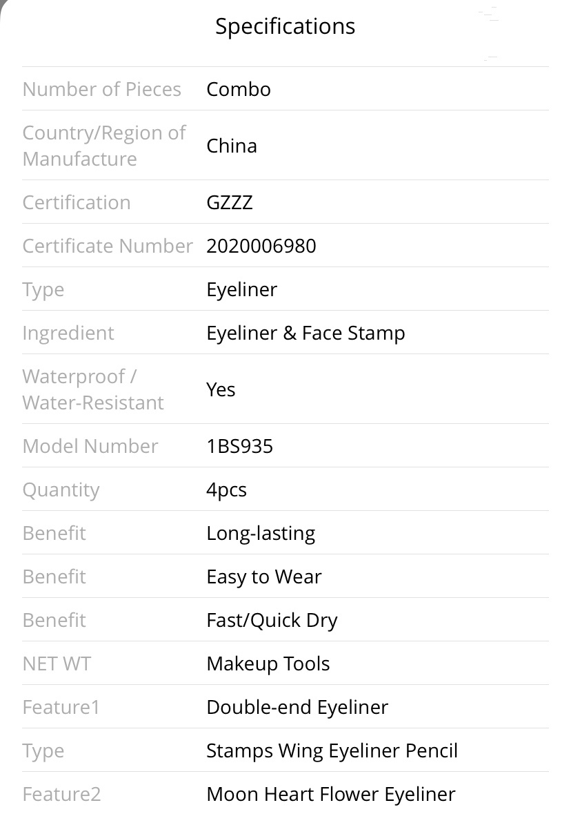571x814 pixels.
Task: Select the Eyeliner type value
Action: (241, 290)
